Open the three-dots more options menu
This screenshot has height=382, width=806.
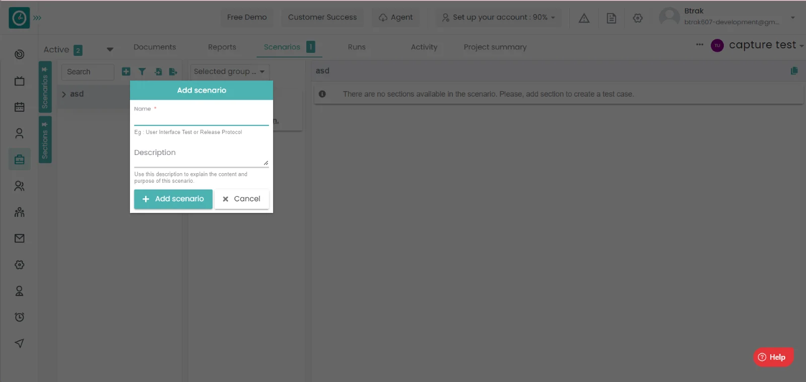(x=700, y=44)
